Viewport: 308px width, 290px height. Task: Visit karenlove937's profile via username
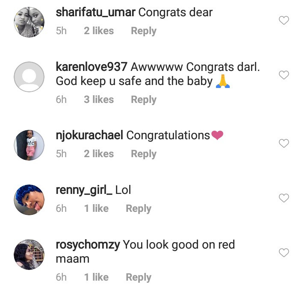point(92,67)
